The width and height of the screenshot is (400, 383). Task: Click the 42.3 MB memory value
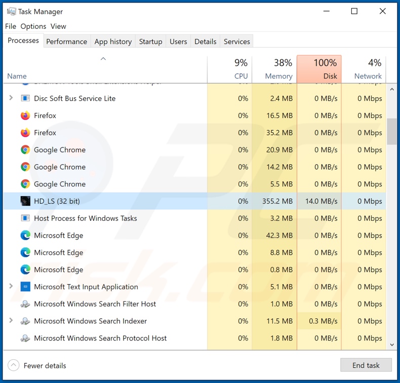pos(279,235)
